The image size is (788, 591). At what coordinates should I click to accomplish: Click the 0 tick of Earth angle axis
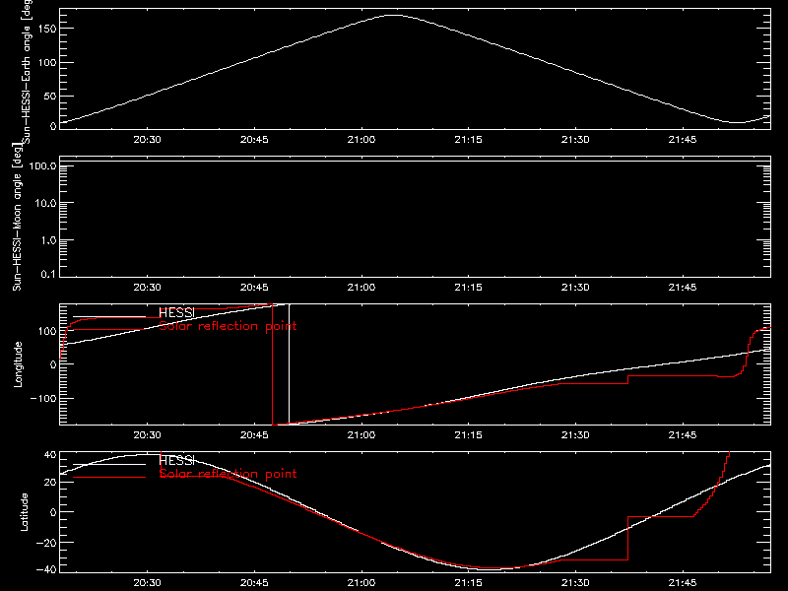[x=53, y=126]
